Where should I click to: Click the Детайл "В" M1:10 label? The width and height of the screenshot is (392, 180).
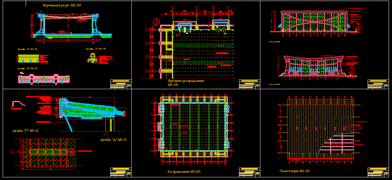pyautogui.click(x=27, y=68)
